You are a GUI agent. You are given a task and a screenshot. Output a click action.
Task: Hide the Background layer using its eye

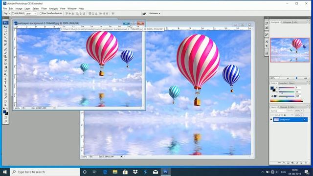click(x=271, y=119)
